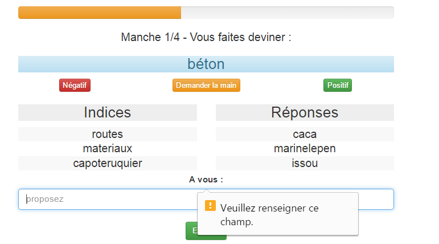Click the answer caca
Viewport: 439px width, 244px height.
(305, 134)
